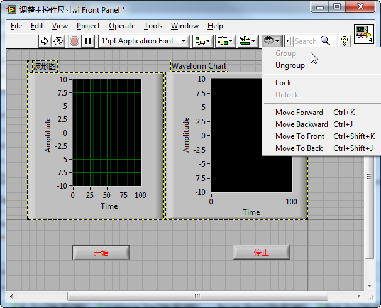The height and width of the screenshot is (308, 381).
Task: Open the Operate menu
Action: tap(122, 26)
